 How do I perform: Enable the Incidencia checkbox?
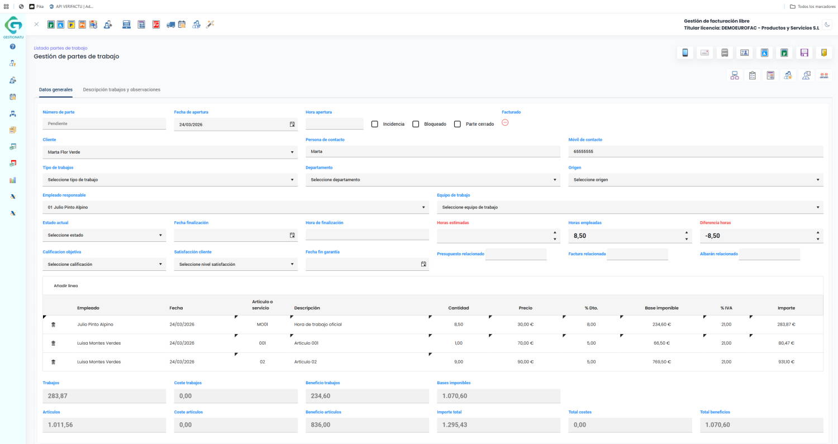click(375, 124)
